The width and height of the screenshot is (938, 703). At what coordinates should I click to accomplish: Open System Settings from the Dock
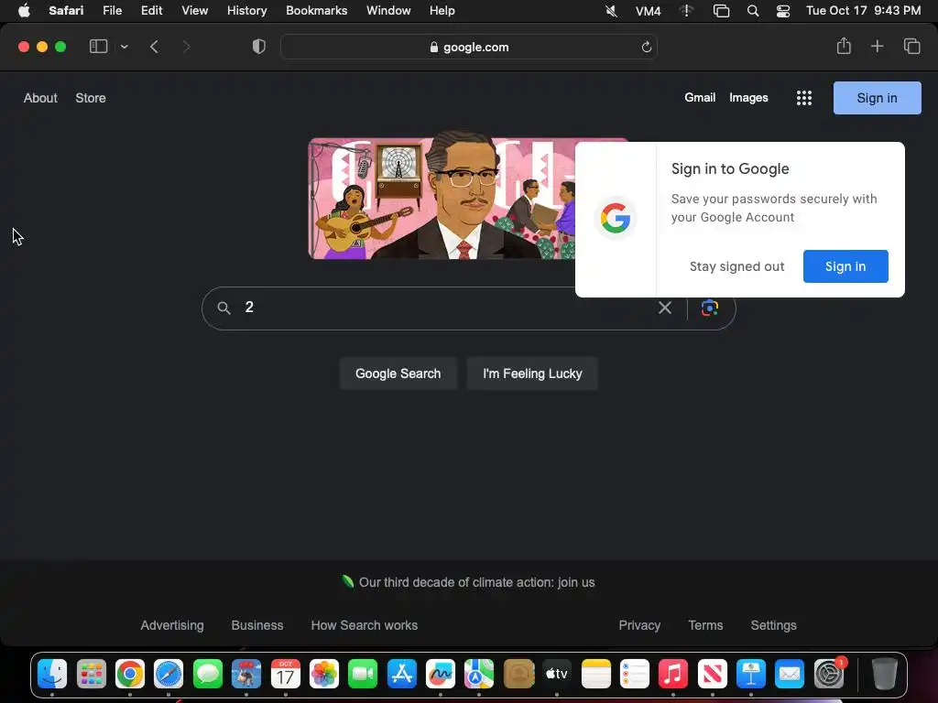pyautogui.click(x=828, y=675)
